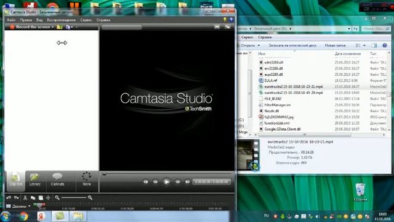This screenshot has height=222, width=394.
Task: Open the Produce and share dropdown
Action: tap(69, 27)
